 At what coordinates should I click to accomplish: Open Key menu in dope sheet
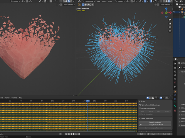tap(20, 98)
